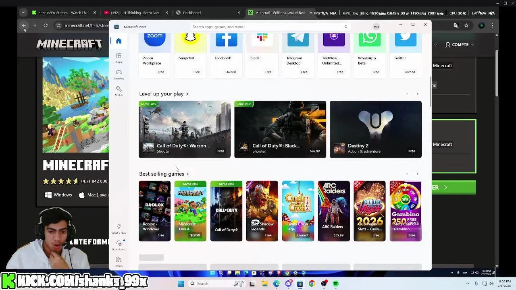This screenshot has width=516, height=290.
Task: Open the MH profile account icon
Action: 376,27
